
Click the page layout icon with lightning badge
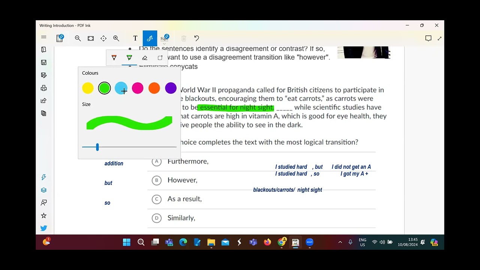click(60, 38)
